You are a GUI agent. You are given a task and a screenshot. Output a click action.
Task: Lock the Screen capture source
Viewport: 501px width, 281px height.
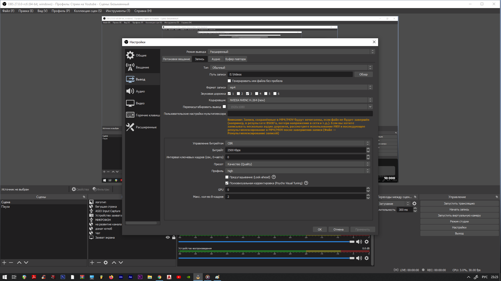point(174,238)
